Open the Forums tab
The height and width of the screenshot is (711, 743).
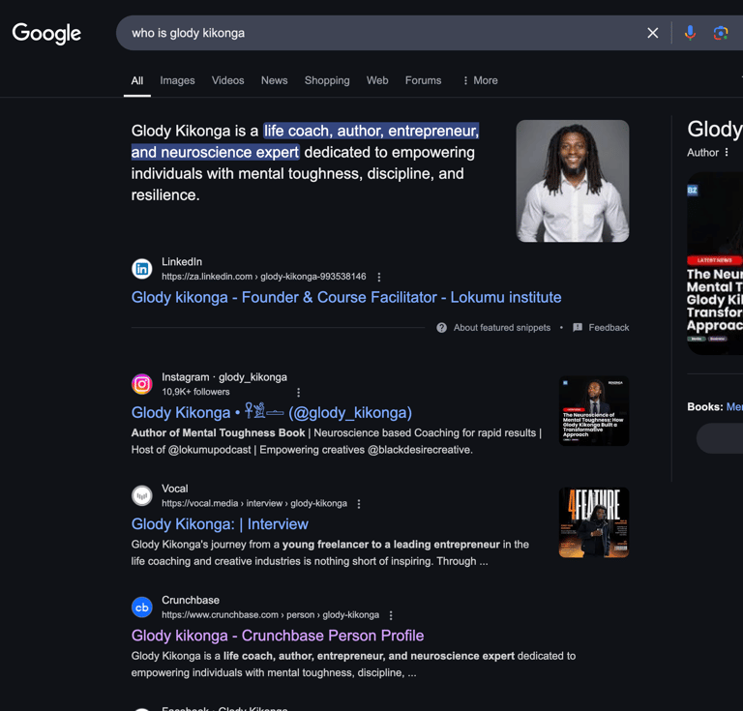tap(423, 80)
